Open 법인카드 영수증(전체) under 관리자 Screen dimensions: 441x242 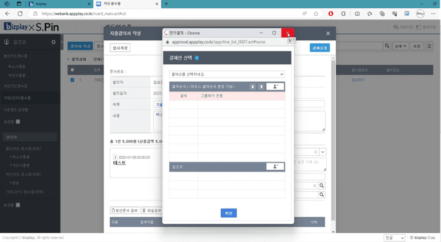(23, 148)
